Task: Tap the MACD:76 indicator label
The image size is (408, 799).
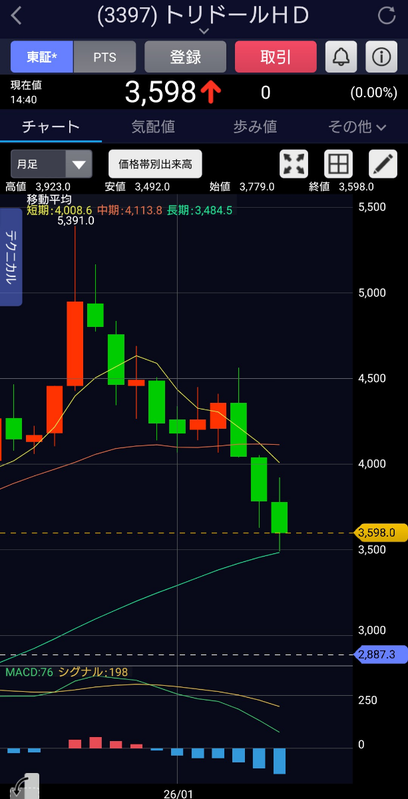Action: coord(29,672)
